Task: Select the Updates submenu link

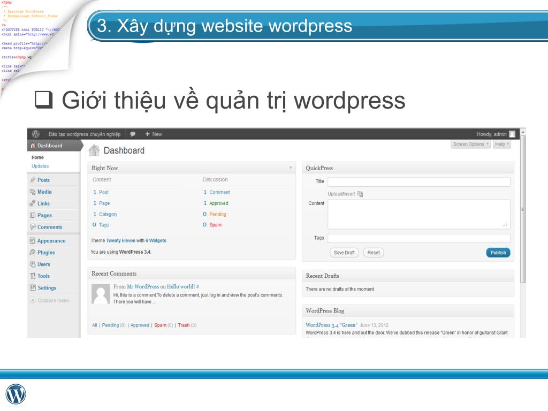Action: (x=40, y=166)
